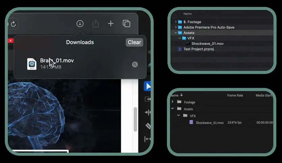This screenshot has width=282, height=163.
Task: Select the Track Select Forward tool
Action: pos(148,99)
